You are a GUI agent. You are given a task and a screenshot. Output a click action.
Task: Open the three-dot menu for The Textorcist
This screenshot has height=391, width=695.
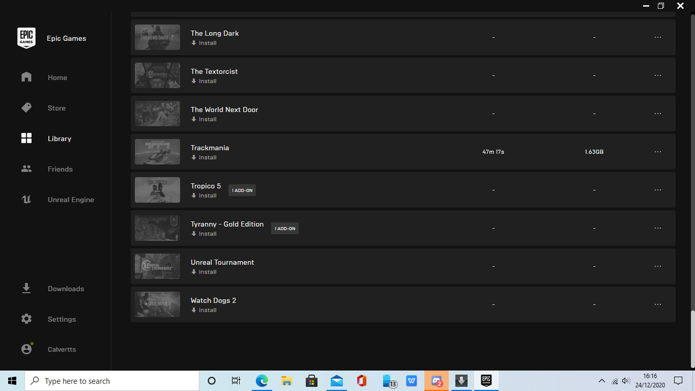(x=658, y=75)
